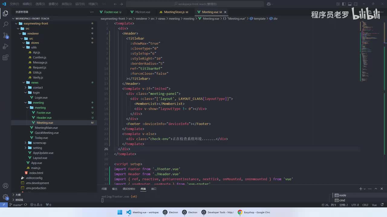Click the Explorer panel more actions ellipsis
Image resolution: width=387 pixels, height=217 pixels.
(x=92, y=12)
